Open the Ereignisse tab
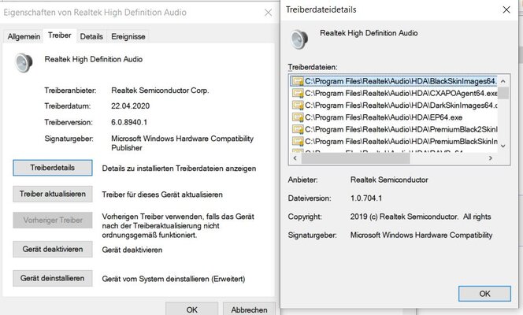 click(128, 37)
